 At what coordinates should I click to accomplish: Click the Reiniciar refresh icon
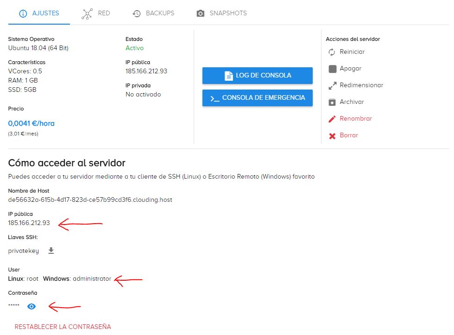(x=332, y=52)
